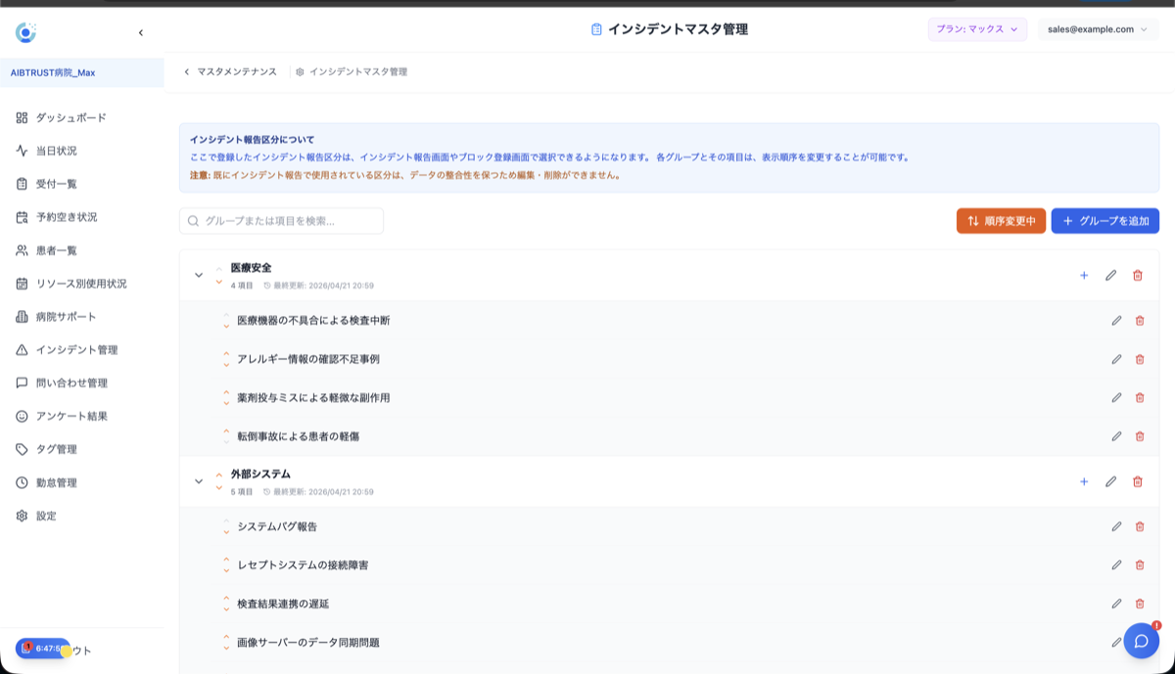Collapse the 医療安全 group chevron
Image resolution: width=1175 pixels, height=674 pixels.
coord(198,275)
